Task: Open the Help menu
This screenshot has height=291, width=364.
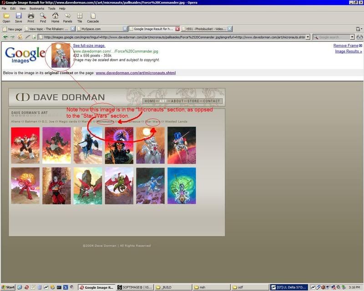Action: [62, 9]
